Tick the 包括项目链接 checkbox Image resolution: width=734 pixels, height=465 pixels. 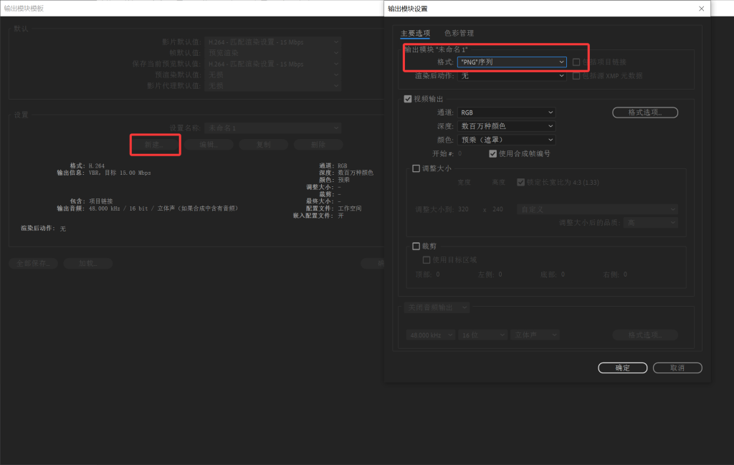point(576,62)
